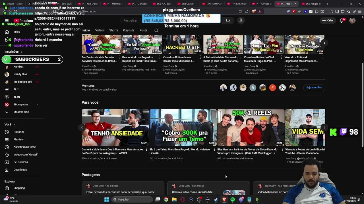Open Steam from the taskbar
Screen dimensions: 364x204
tap(216, 199)
